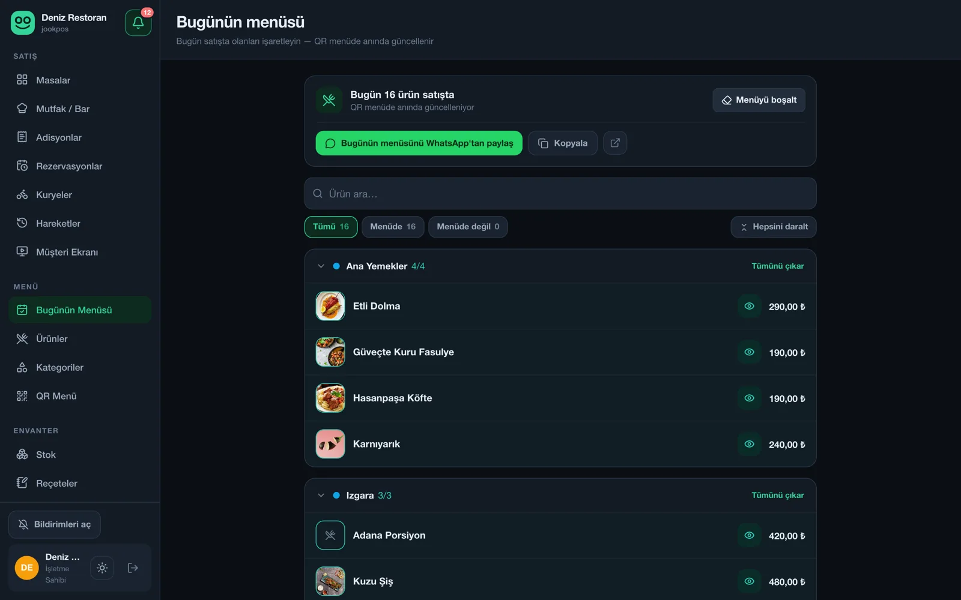Click Bildirimleri aç button
Screen dimensions: 961x600
coord(55,524)
